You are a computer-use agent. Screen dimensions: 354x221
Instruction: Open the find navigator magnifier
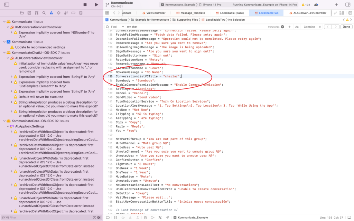[44, 13]
